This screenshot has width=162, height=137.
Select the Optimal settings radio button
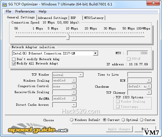[123, 120]
